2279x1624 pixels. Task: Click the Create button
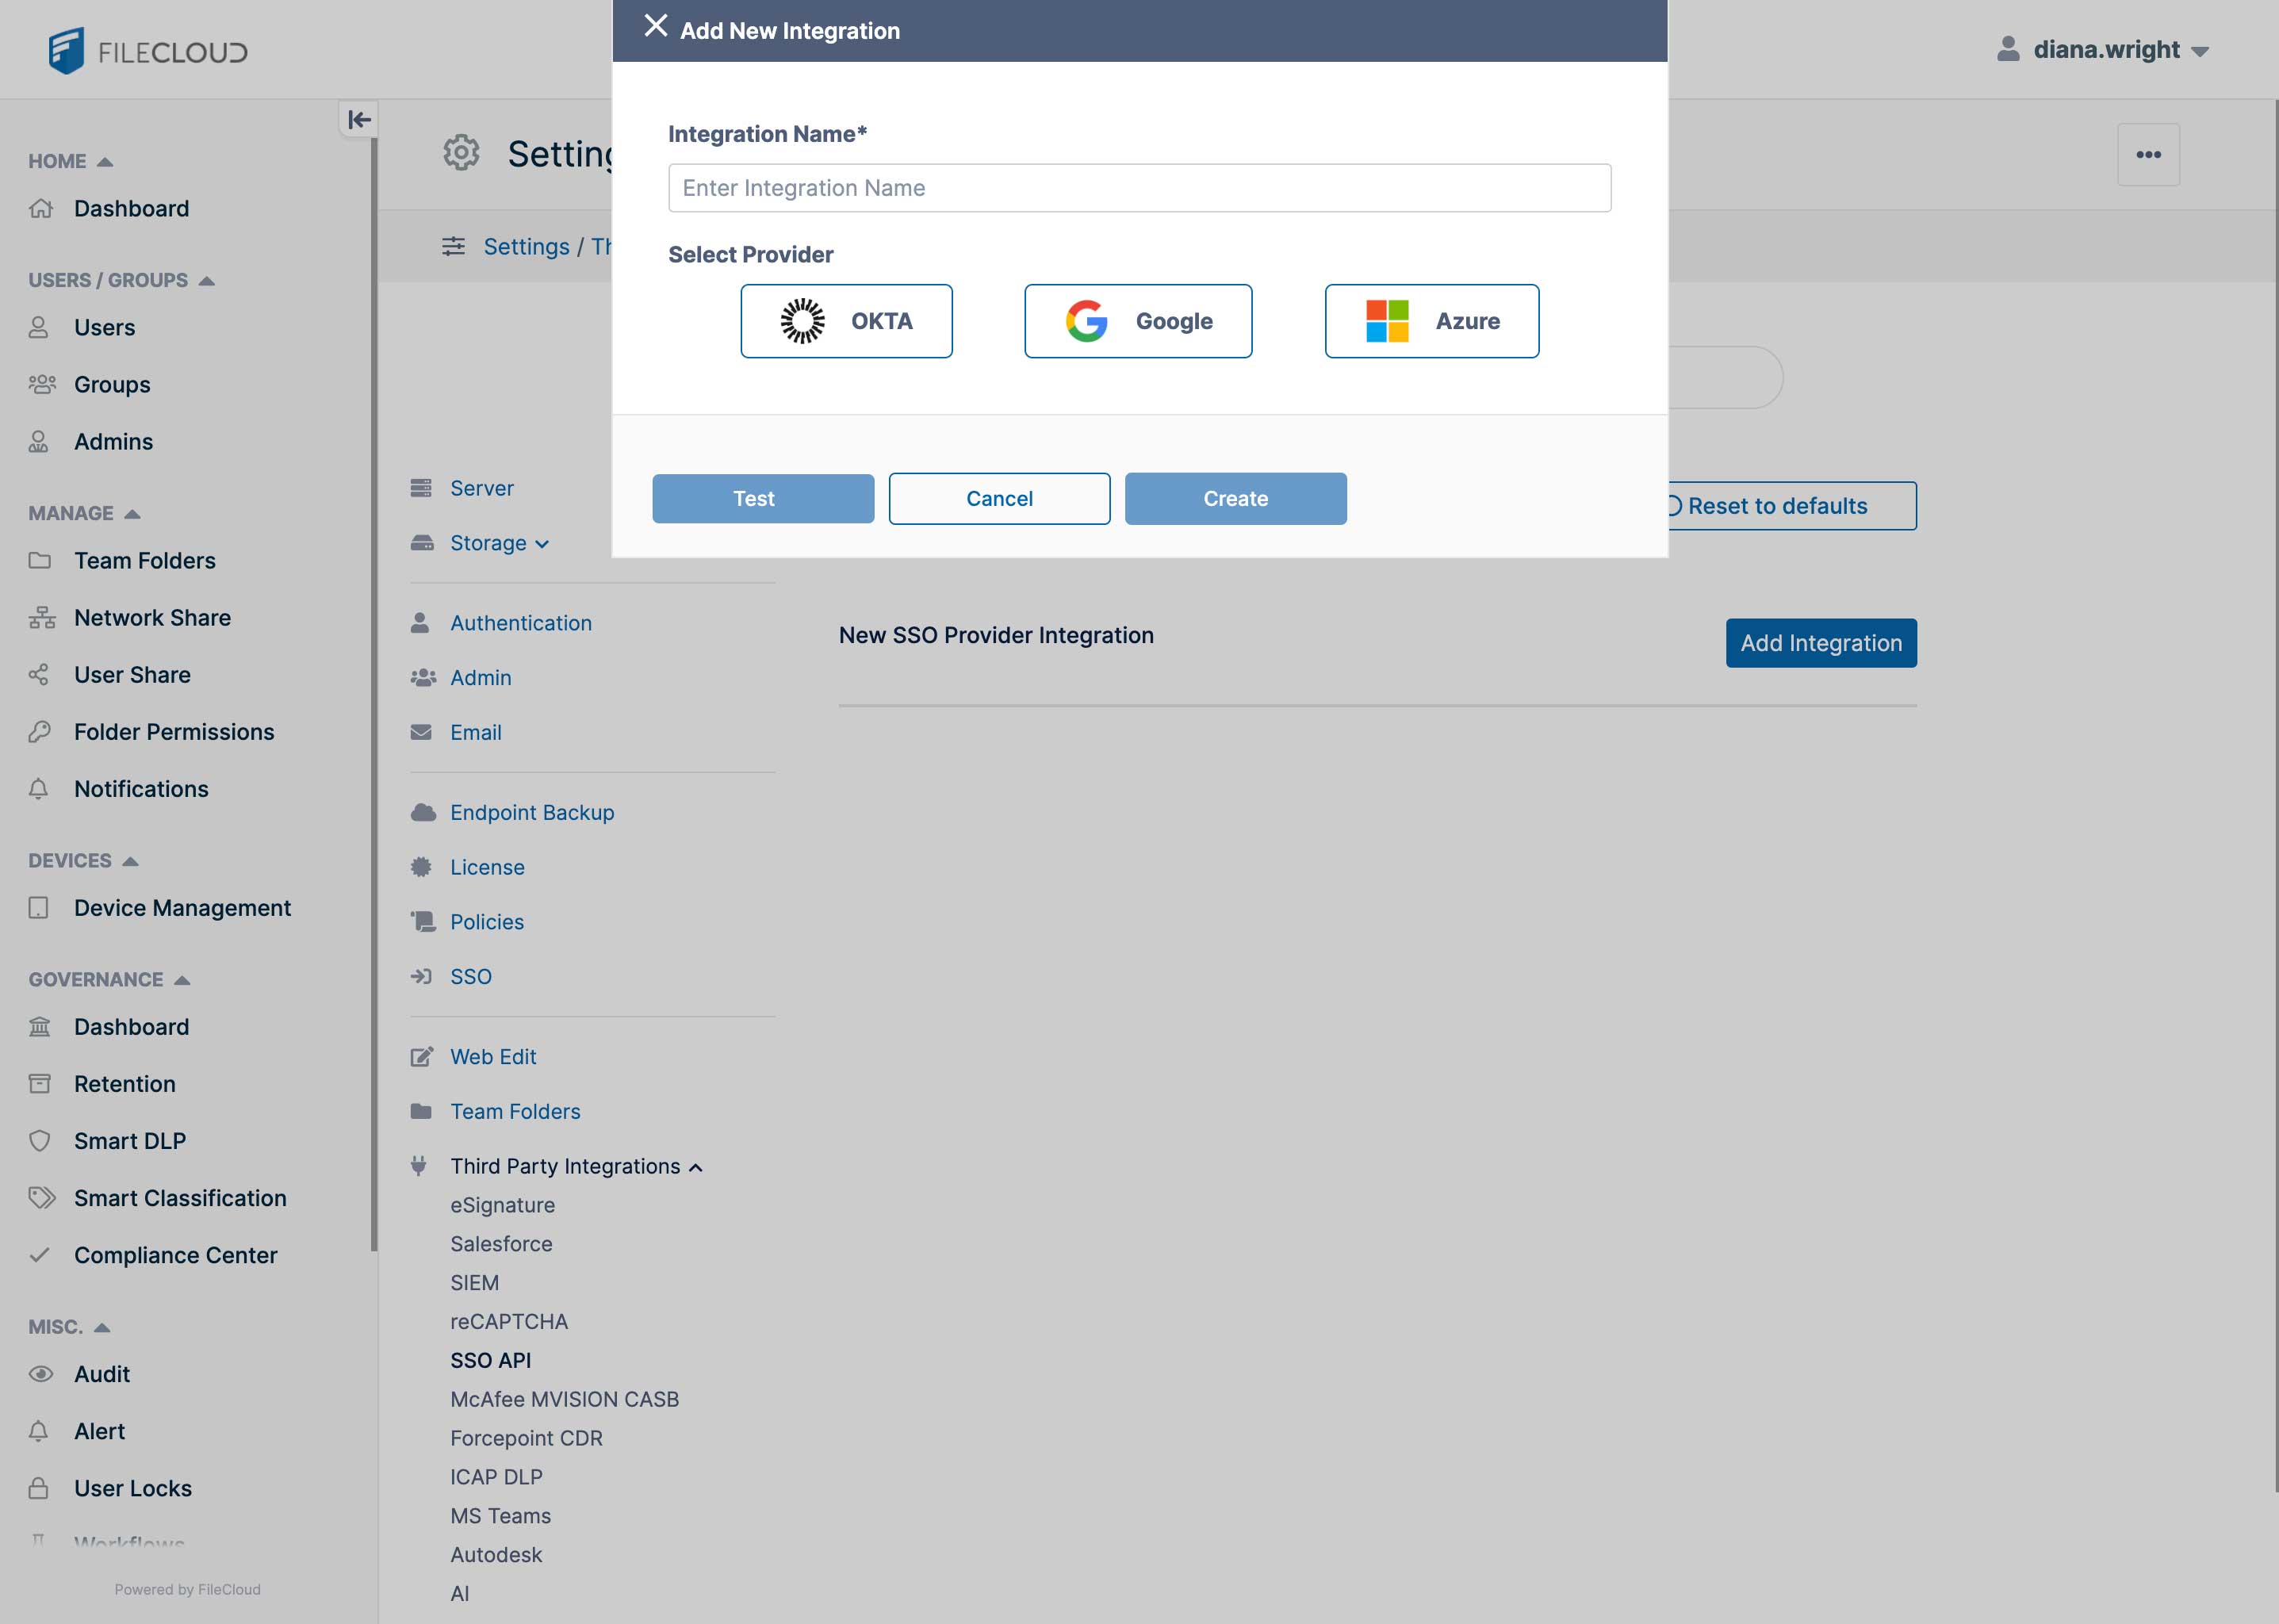tap(1235, 498)
